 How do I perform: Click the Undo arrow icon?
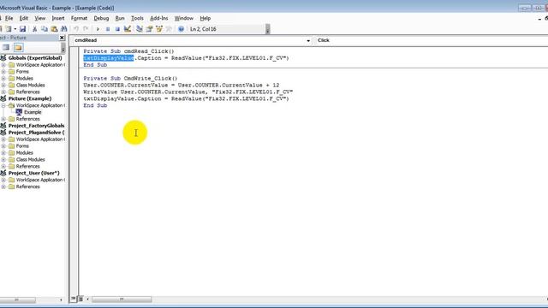pyautogui.click(x=76, y=29)
